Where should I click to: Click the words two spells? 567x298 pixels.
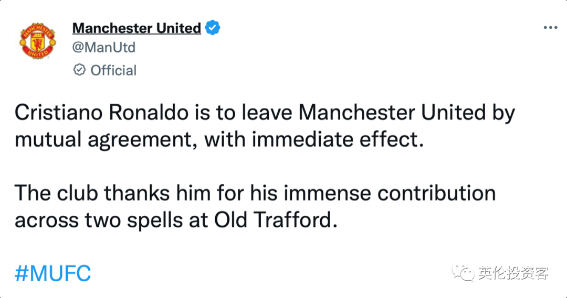134,221
